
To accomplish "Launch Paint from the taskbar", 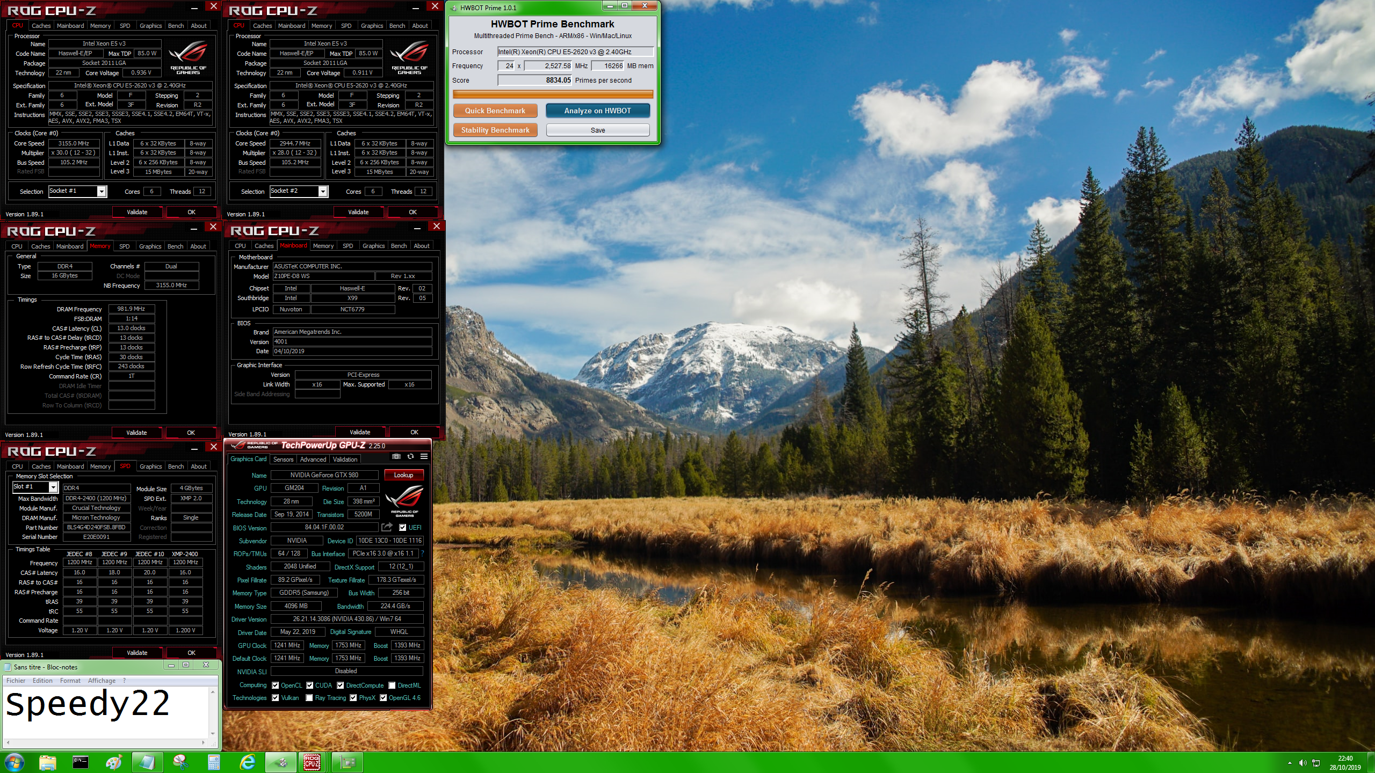I will point(114,762).
